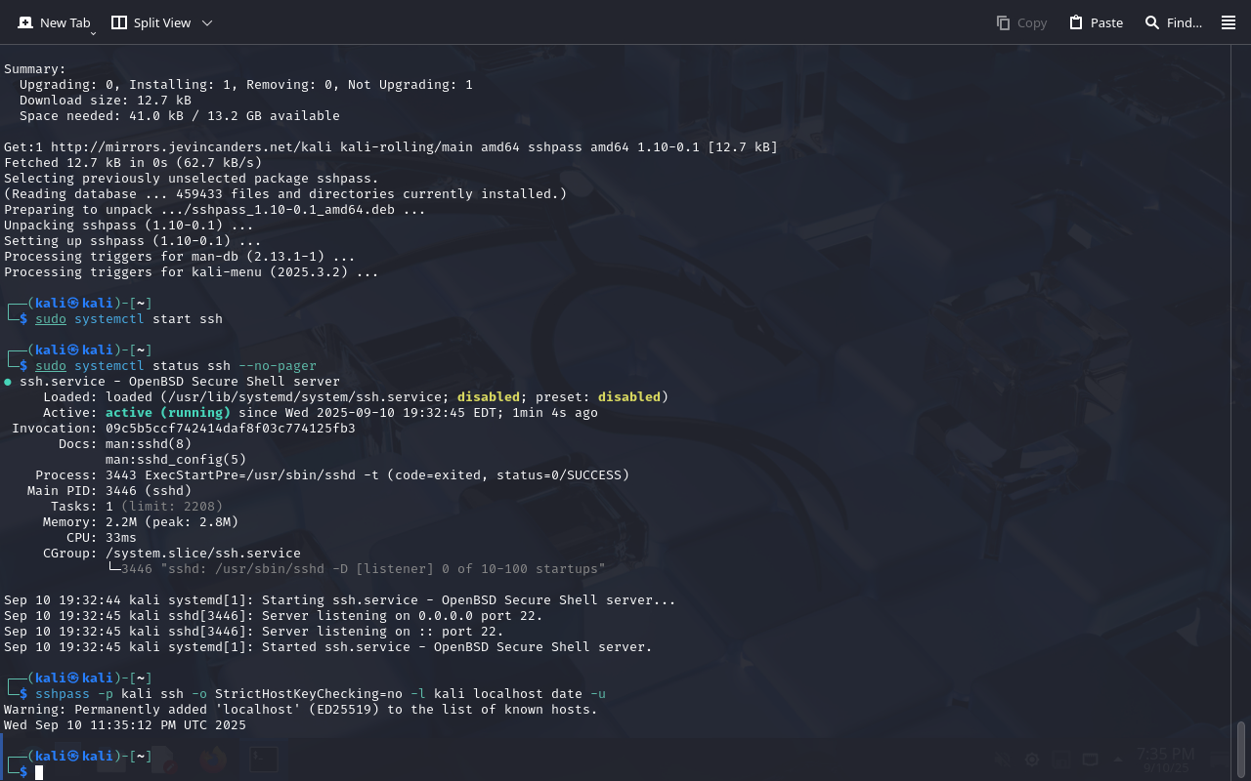Click 'sudo systemctl start ssh' command
1251x781 pixels.
click(129, 319)
